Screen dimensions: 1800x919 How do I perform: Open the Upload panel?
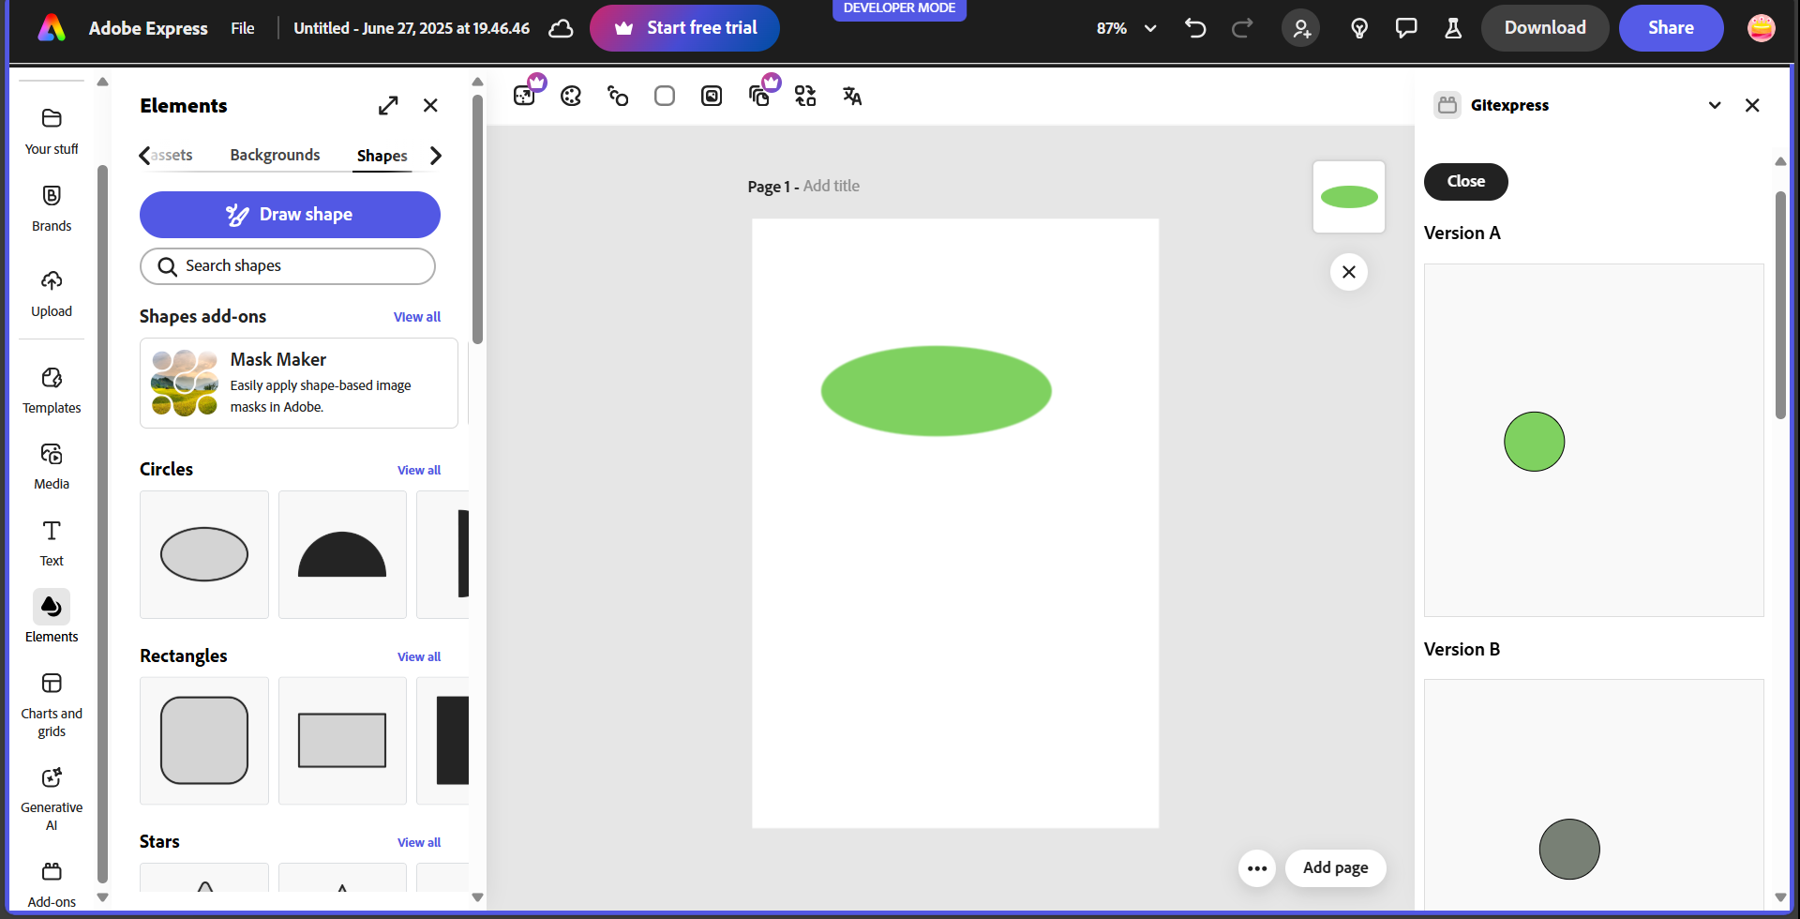point(52,294)
